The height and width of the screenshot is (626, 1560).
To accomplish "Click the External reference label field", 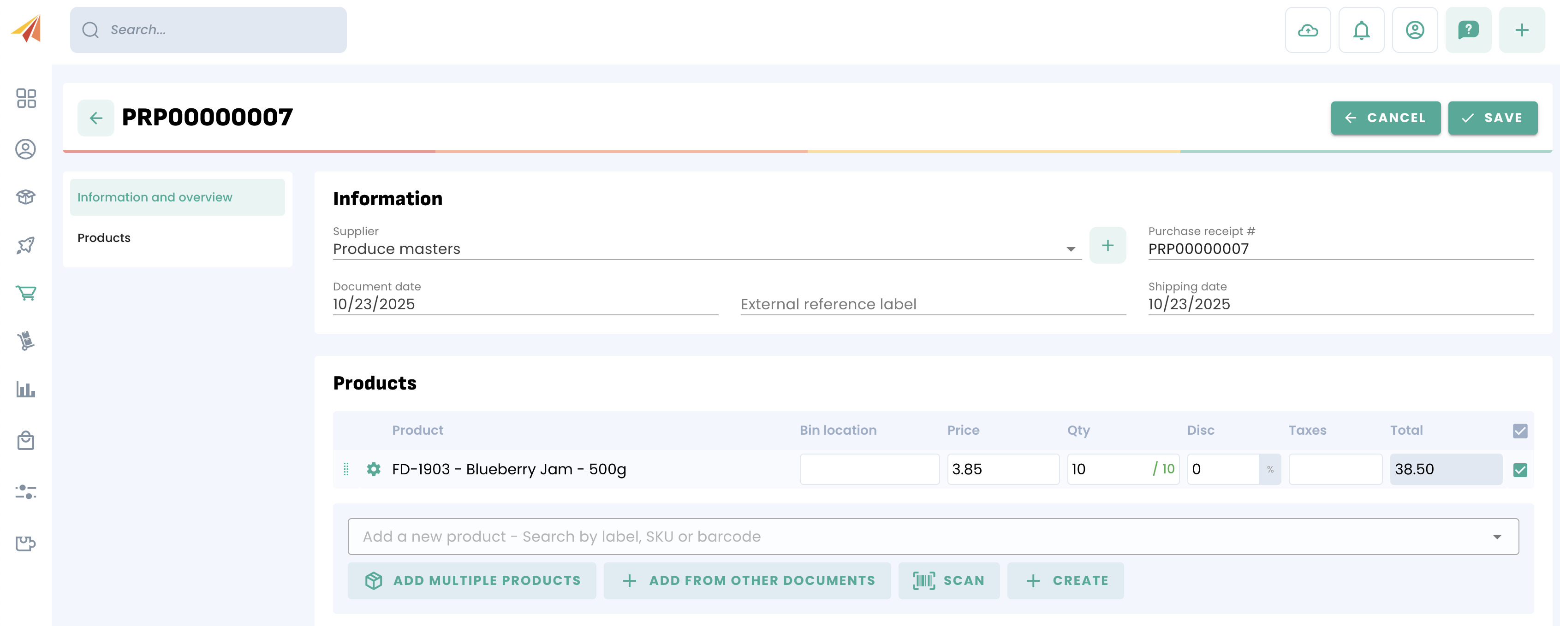I will point(933,305).
